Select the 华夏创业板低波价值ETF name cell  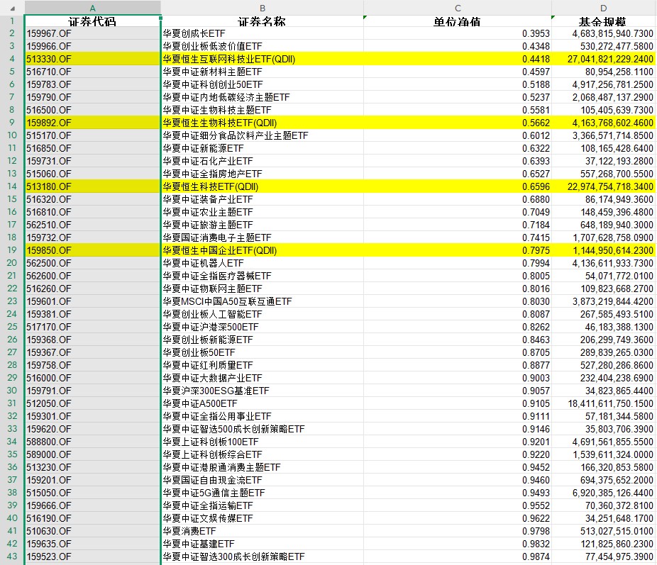pyautogui.click(x=263, y=46)
